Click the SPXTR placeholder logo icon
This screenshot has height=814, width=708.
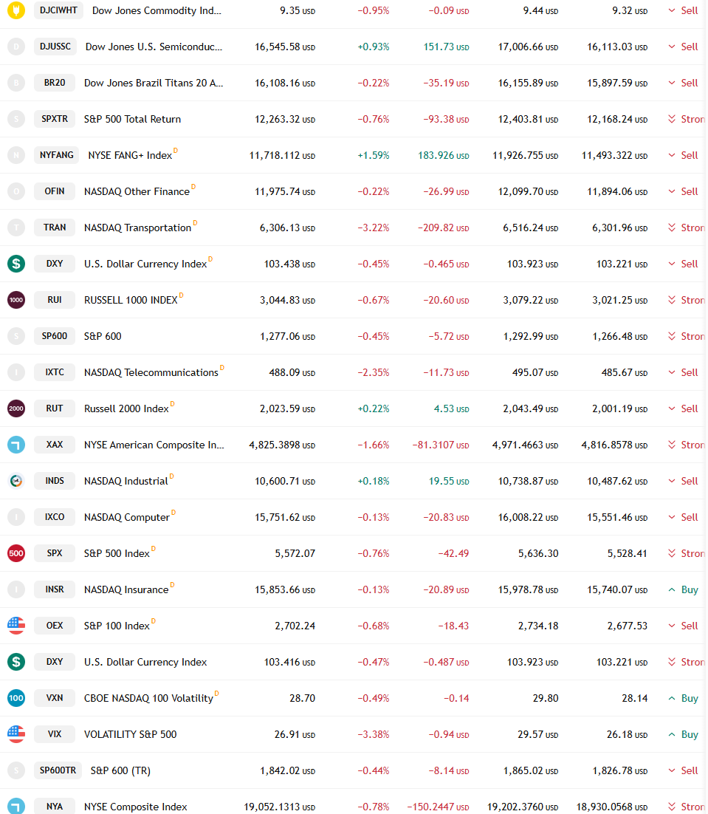click(x=16, y=119)
